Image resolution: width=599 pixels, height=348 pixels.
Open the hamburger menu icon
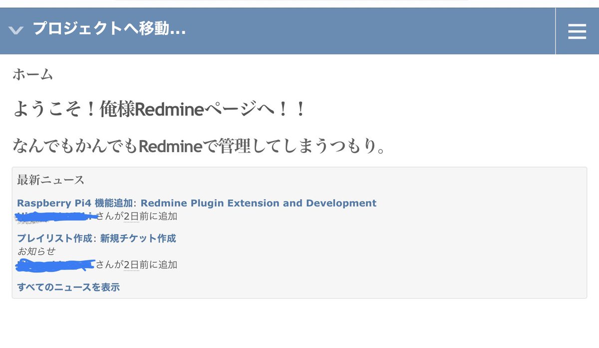coord(577,31)
